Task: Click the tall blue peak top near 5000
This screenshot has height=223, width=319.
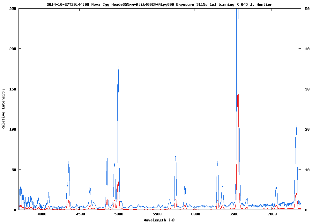Action: [x=118, y=67]
